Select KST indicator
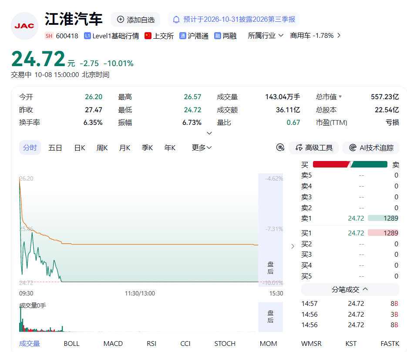 351,343
